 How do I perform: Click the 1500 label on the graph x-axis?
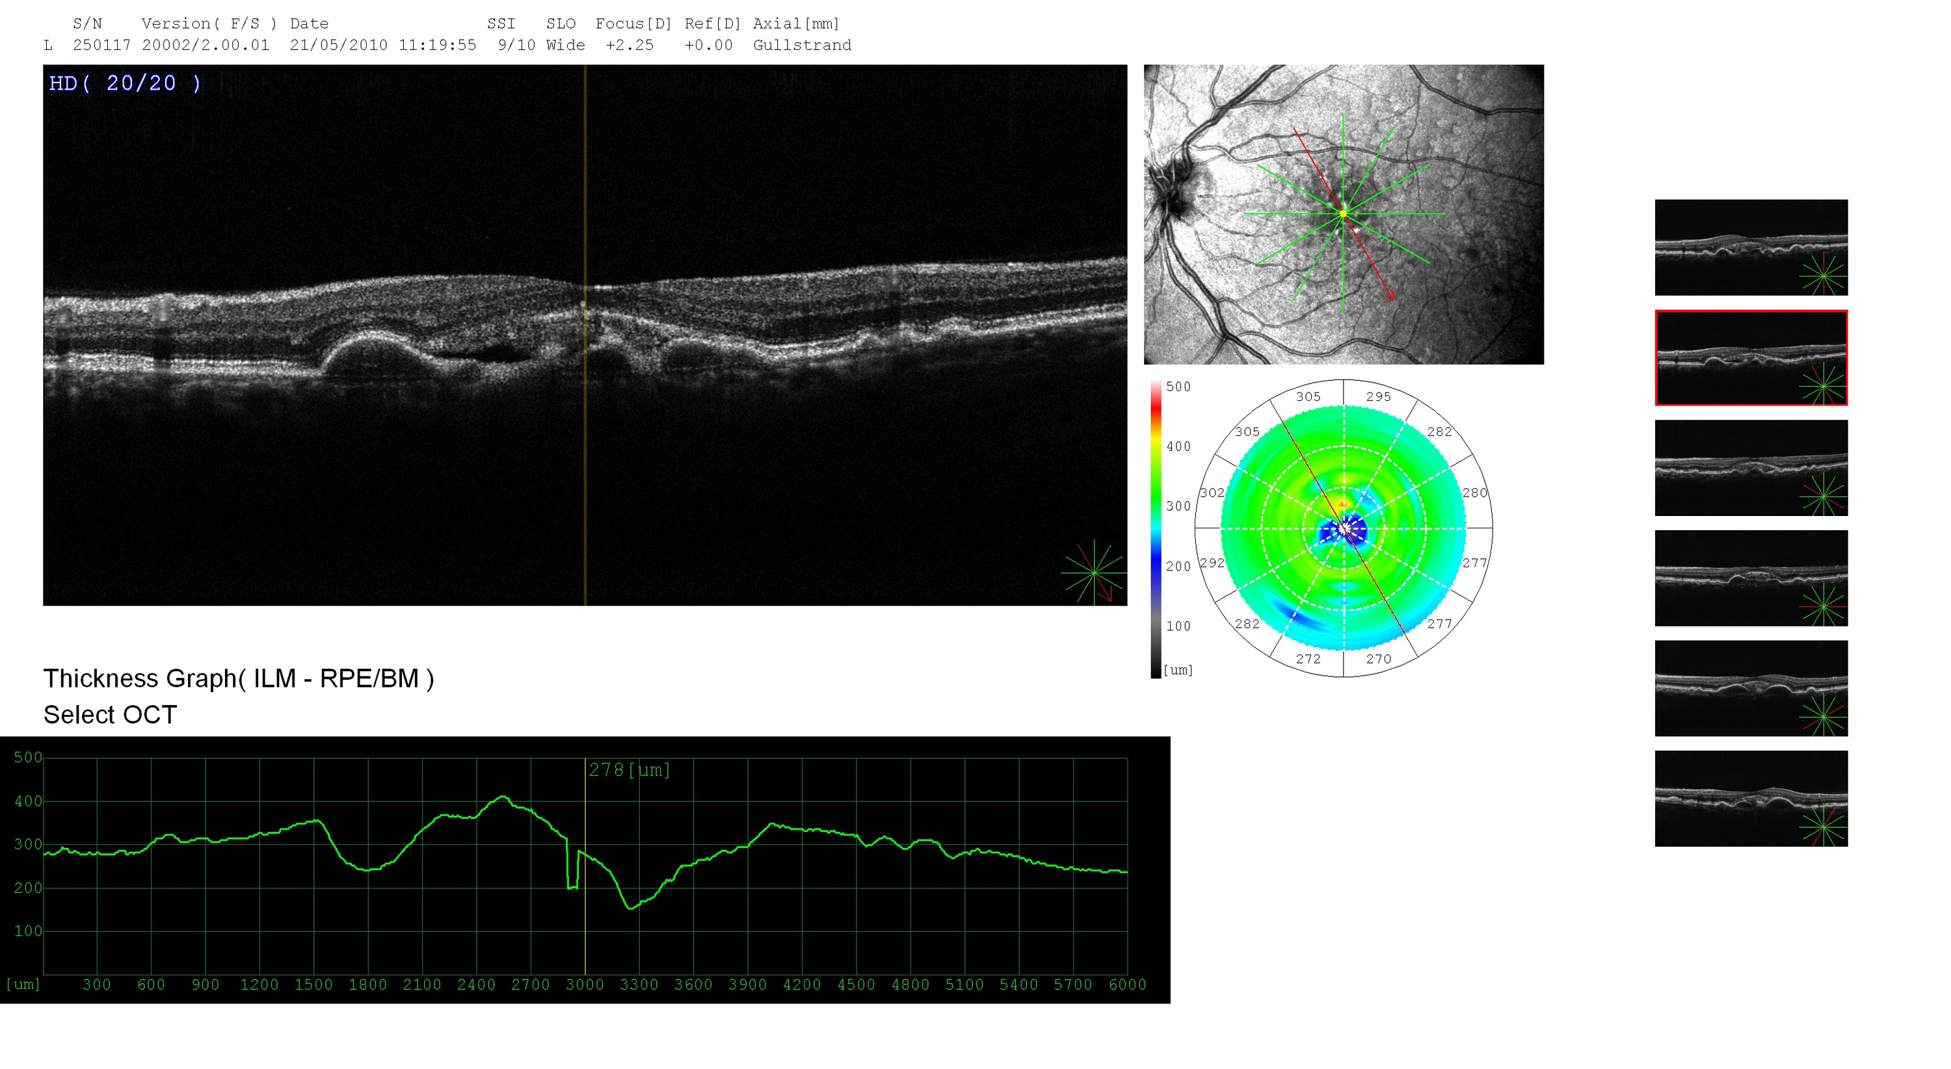313,985
